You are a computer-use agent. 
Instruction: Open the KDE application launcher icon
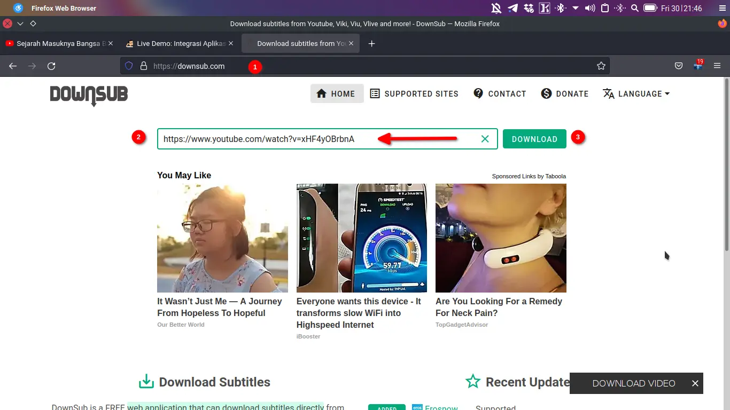click(18, 8)
